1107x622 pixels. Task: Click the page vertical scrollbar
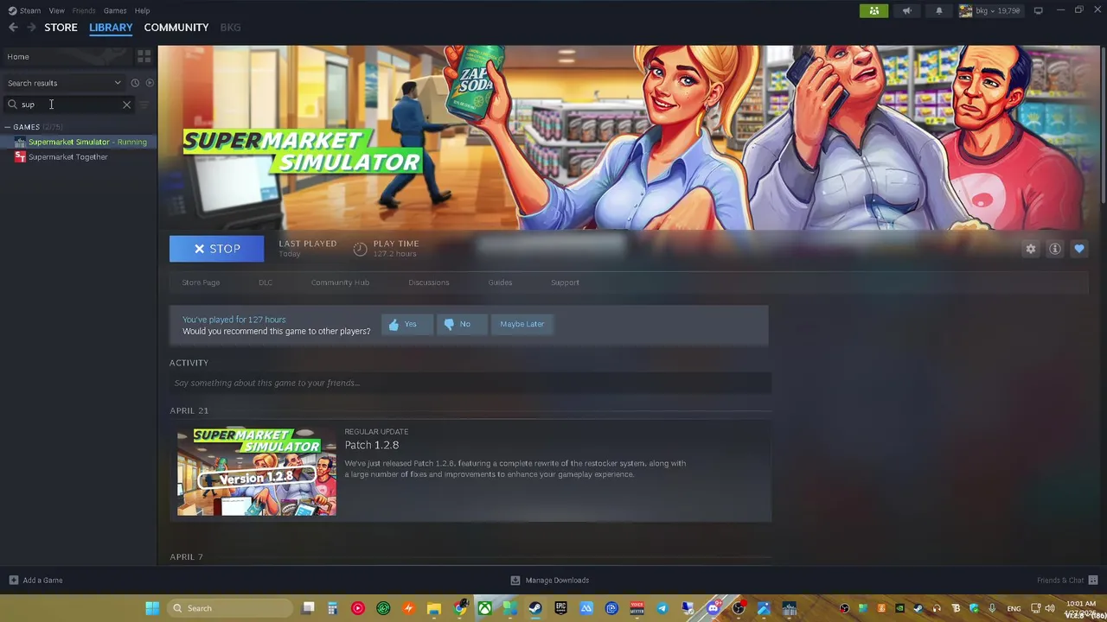coord(1103,125)
